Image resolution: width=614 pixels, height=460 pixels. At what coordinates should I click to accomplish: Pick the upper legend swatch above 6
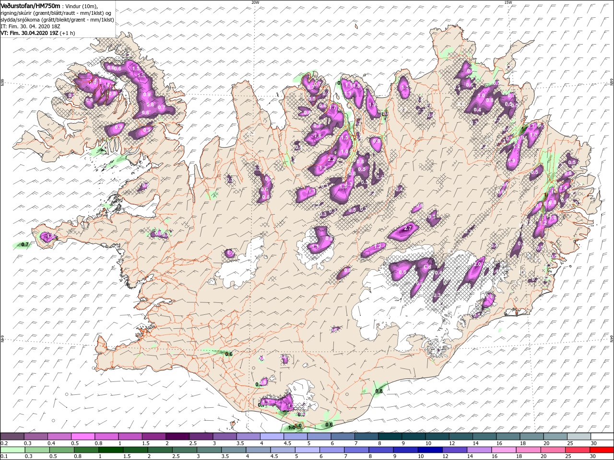[342, 437]
